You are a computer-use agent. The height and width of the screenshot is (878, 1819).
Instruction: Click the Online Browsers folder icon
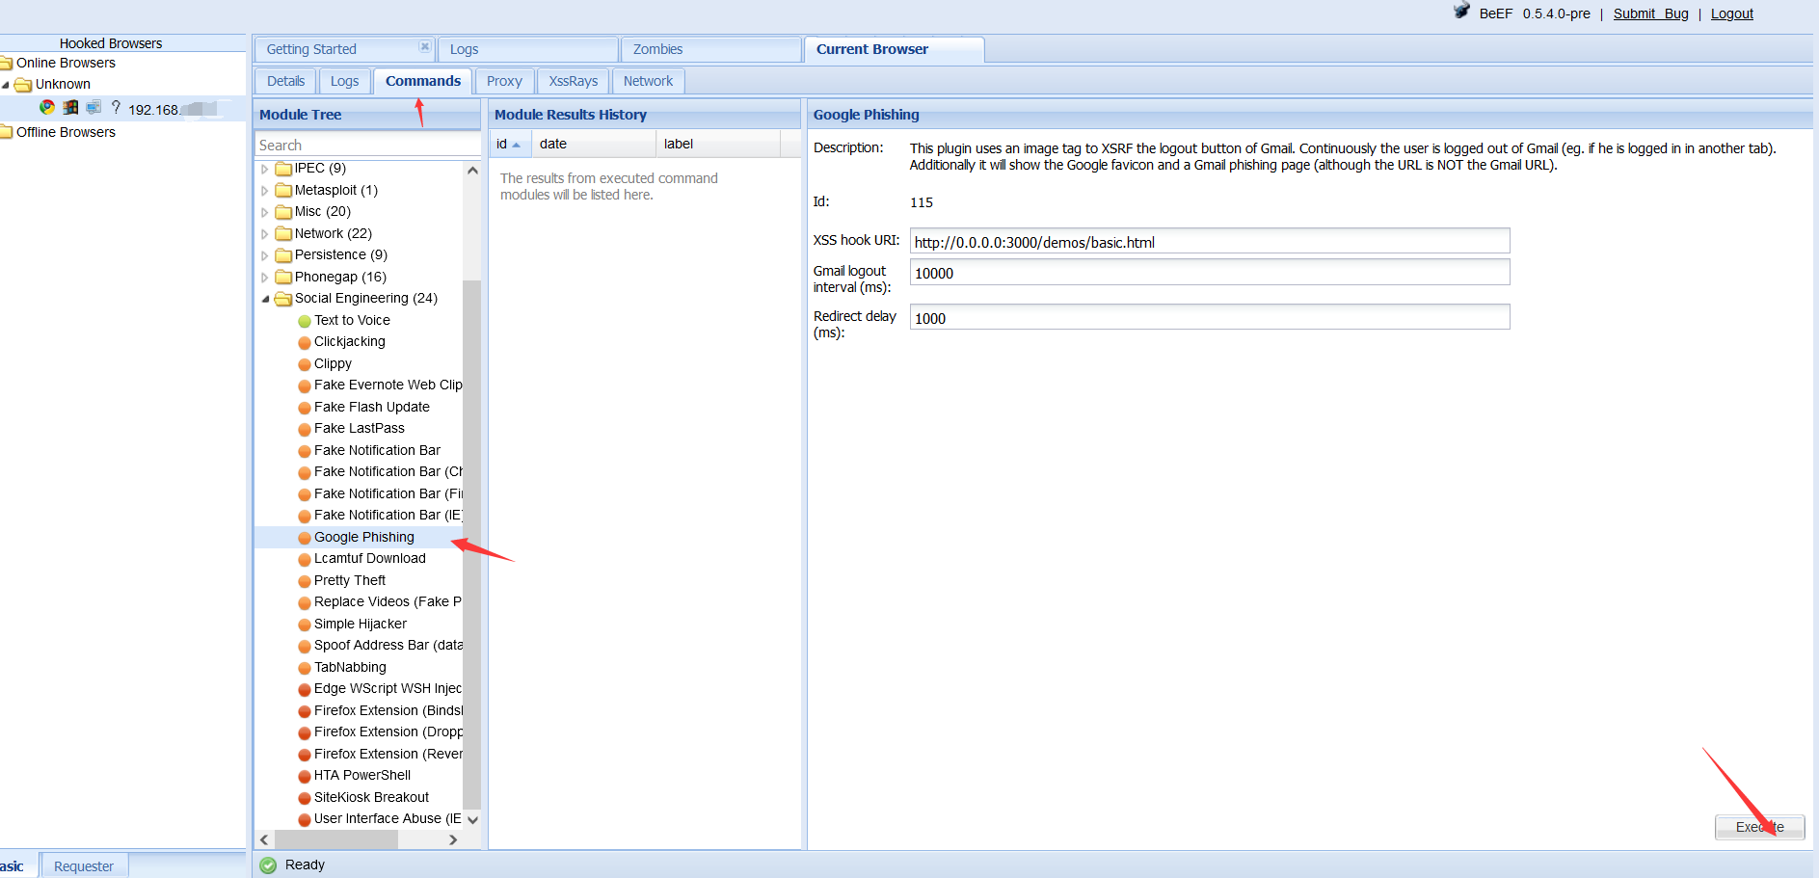[6, 64]
